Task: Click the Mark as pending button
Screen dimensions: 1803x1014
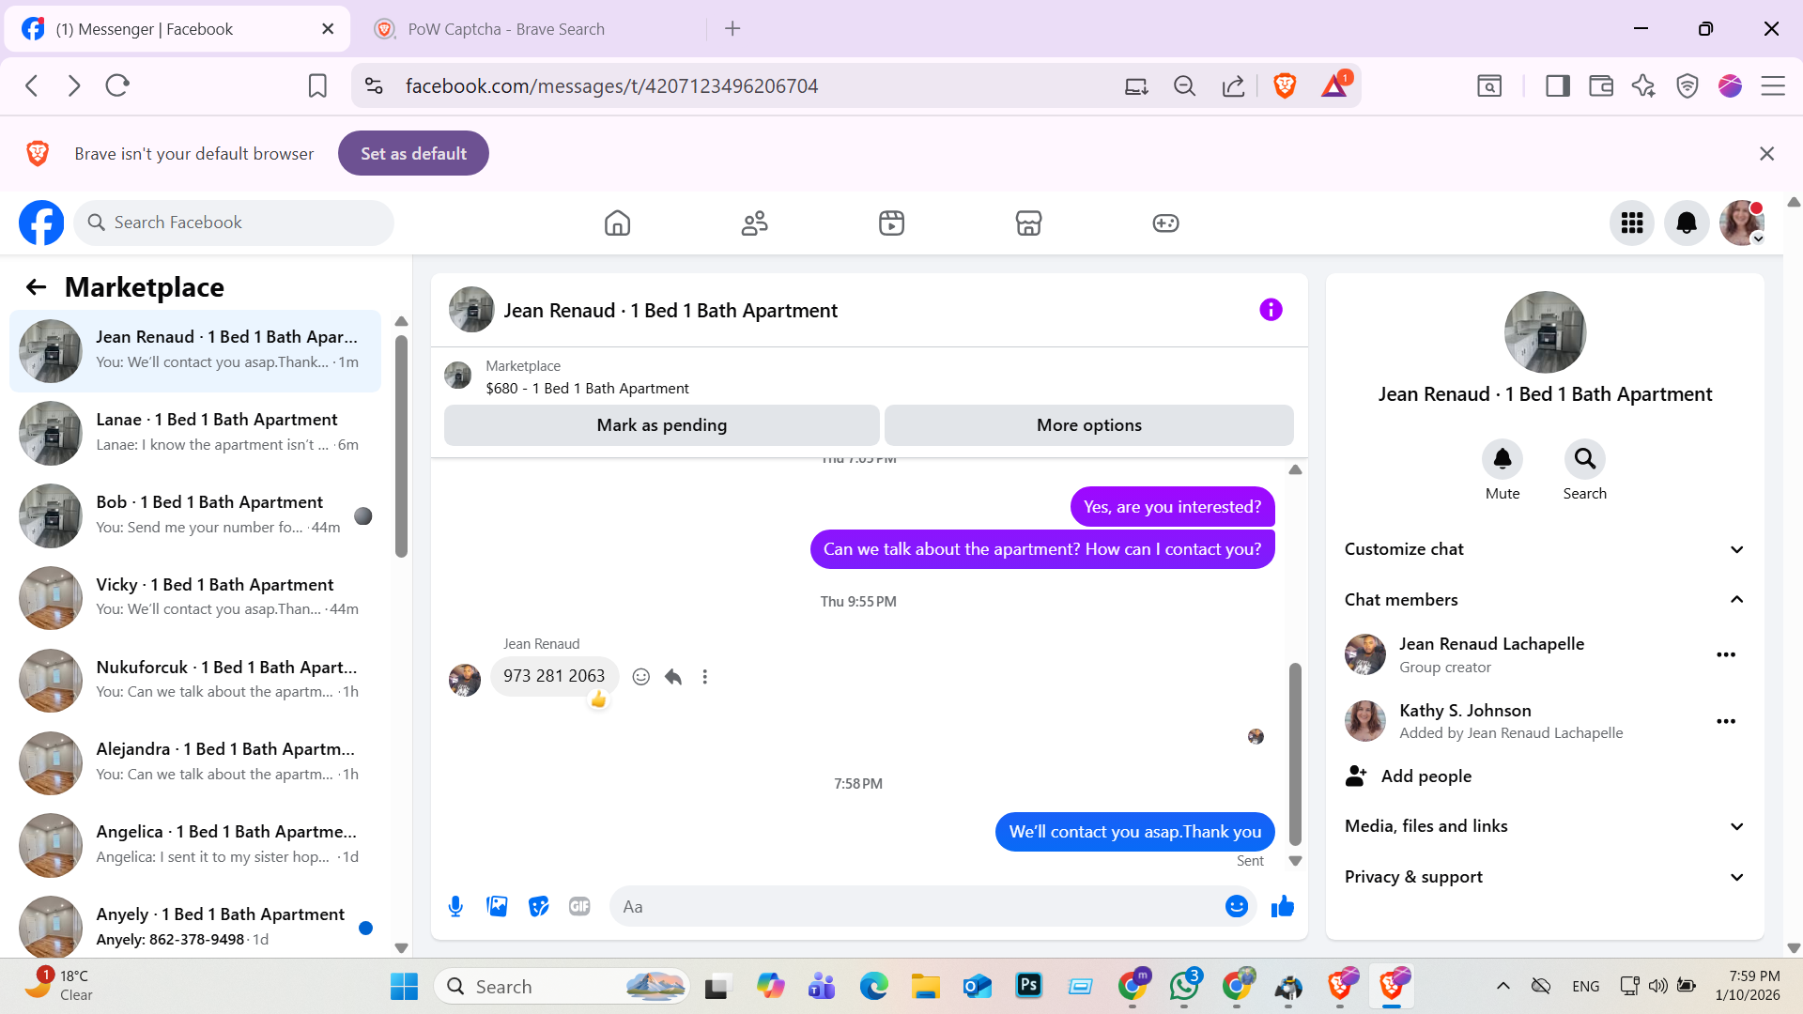Action: click(x=661, y=425)
